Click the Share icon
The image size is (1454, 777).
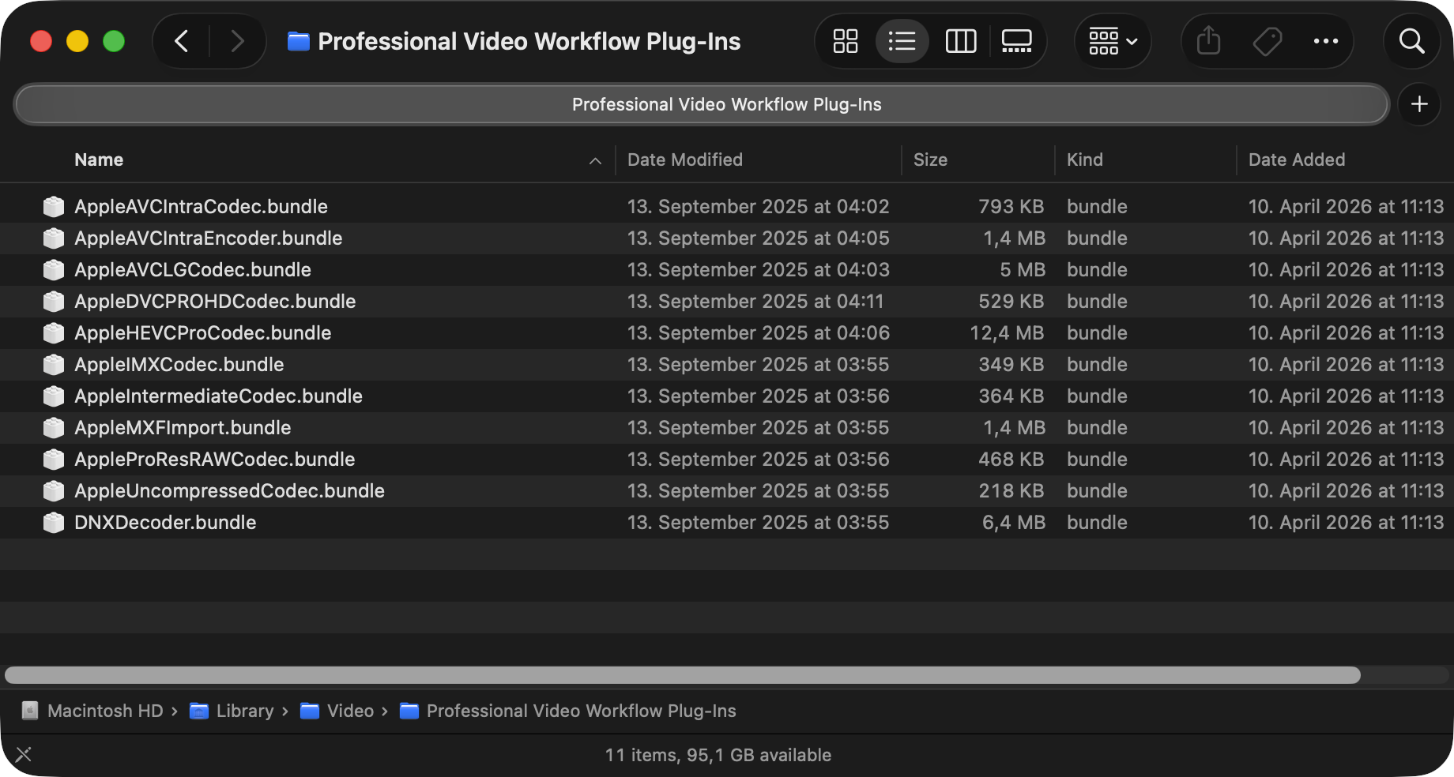pyautogui.click(x=1208, y=41)
